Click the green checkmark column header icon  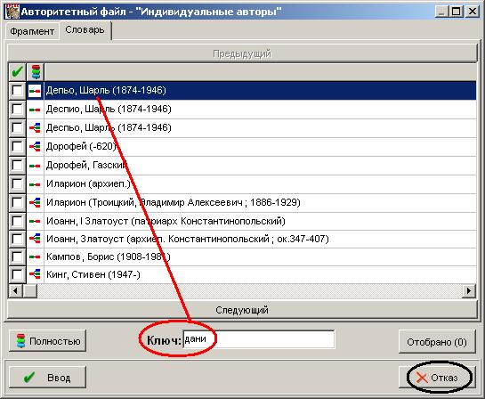tap(17, 72)
